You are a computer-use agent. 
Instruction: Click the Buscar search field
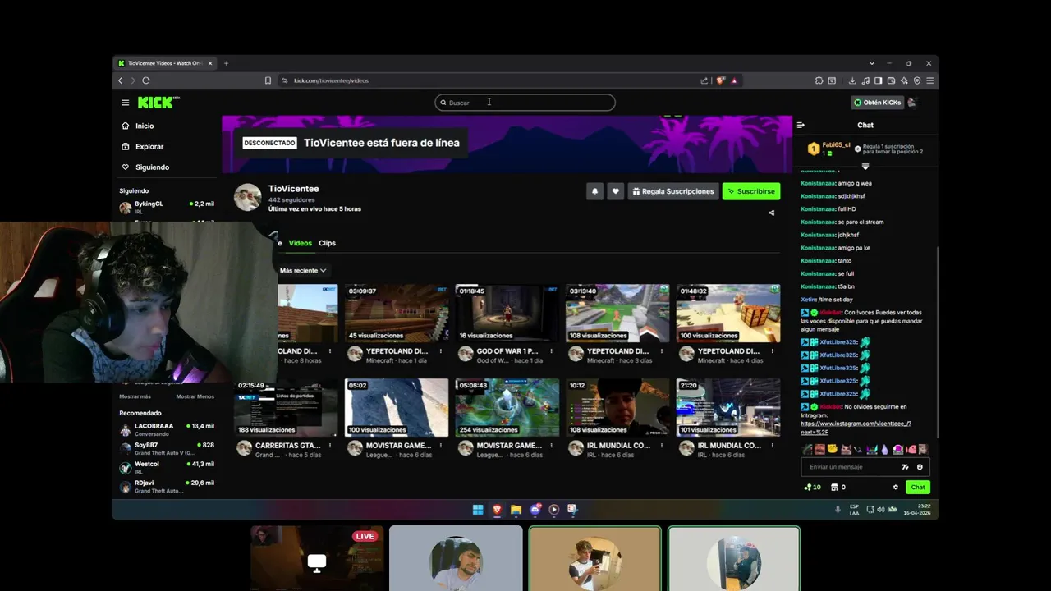point(525,103)
